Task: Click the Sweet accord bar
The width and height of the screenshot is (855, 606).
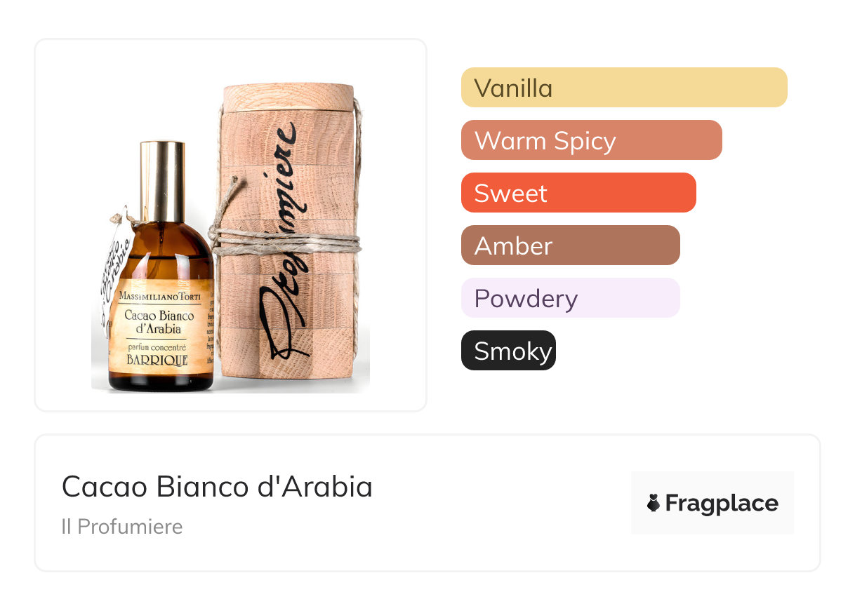Action: [x=578, y=193]
